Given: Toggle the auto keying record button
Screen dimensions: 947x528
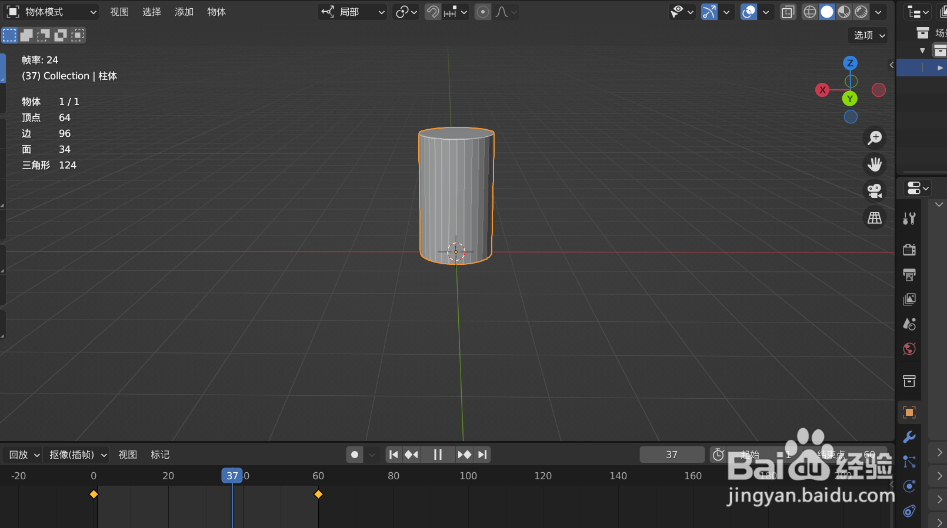Looking at the screenshot, I should click(355, 455).
